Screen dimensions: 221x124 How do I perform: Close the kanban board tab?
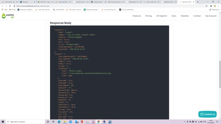pyautogui.click(x=105, y=2)
